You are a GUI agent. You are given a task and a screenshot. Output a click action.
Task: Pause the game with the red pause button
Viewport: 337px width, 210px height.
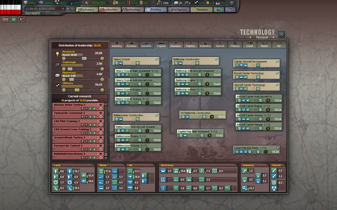pyautogui.click(x=63, y=9)
